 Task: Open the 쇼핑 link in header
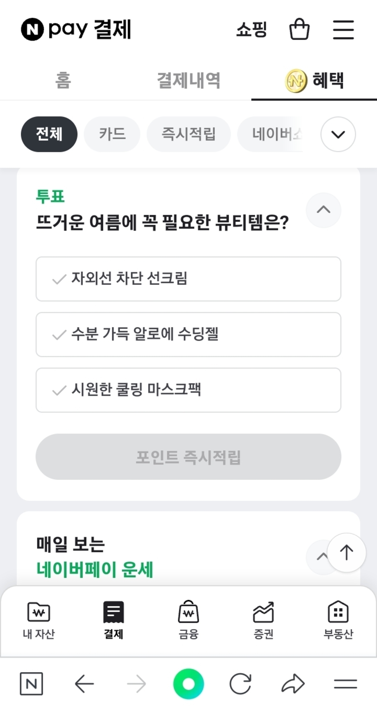[251, 30]
